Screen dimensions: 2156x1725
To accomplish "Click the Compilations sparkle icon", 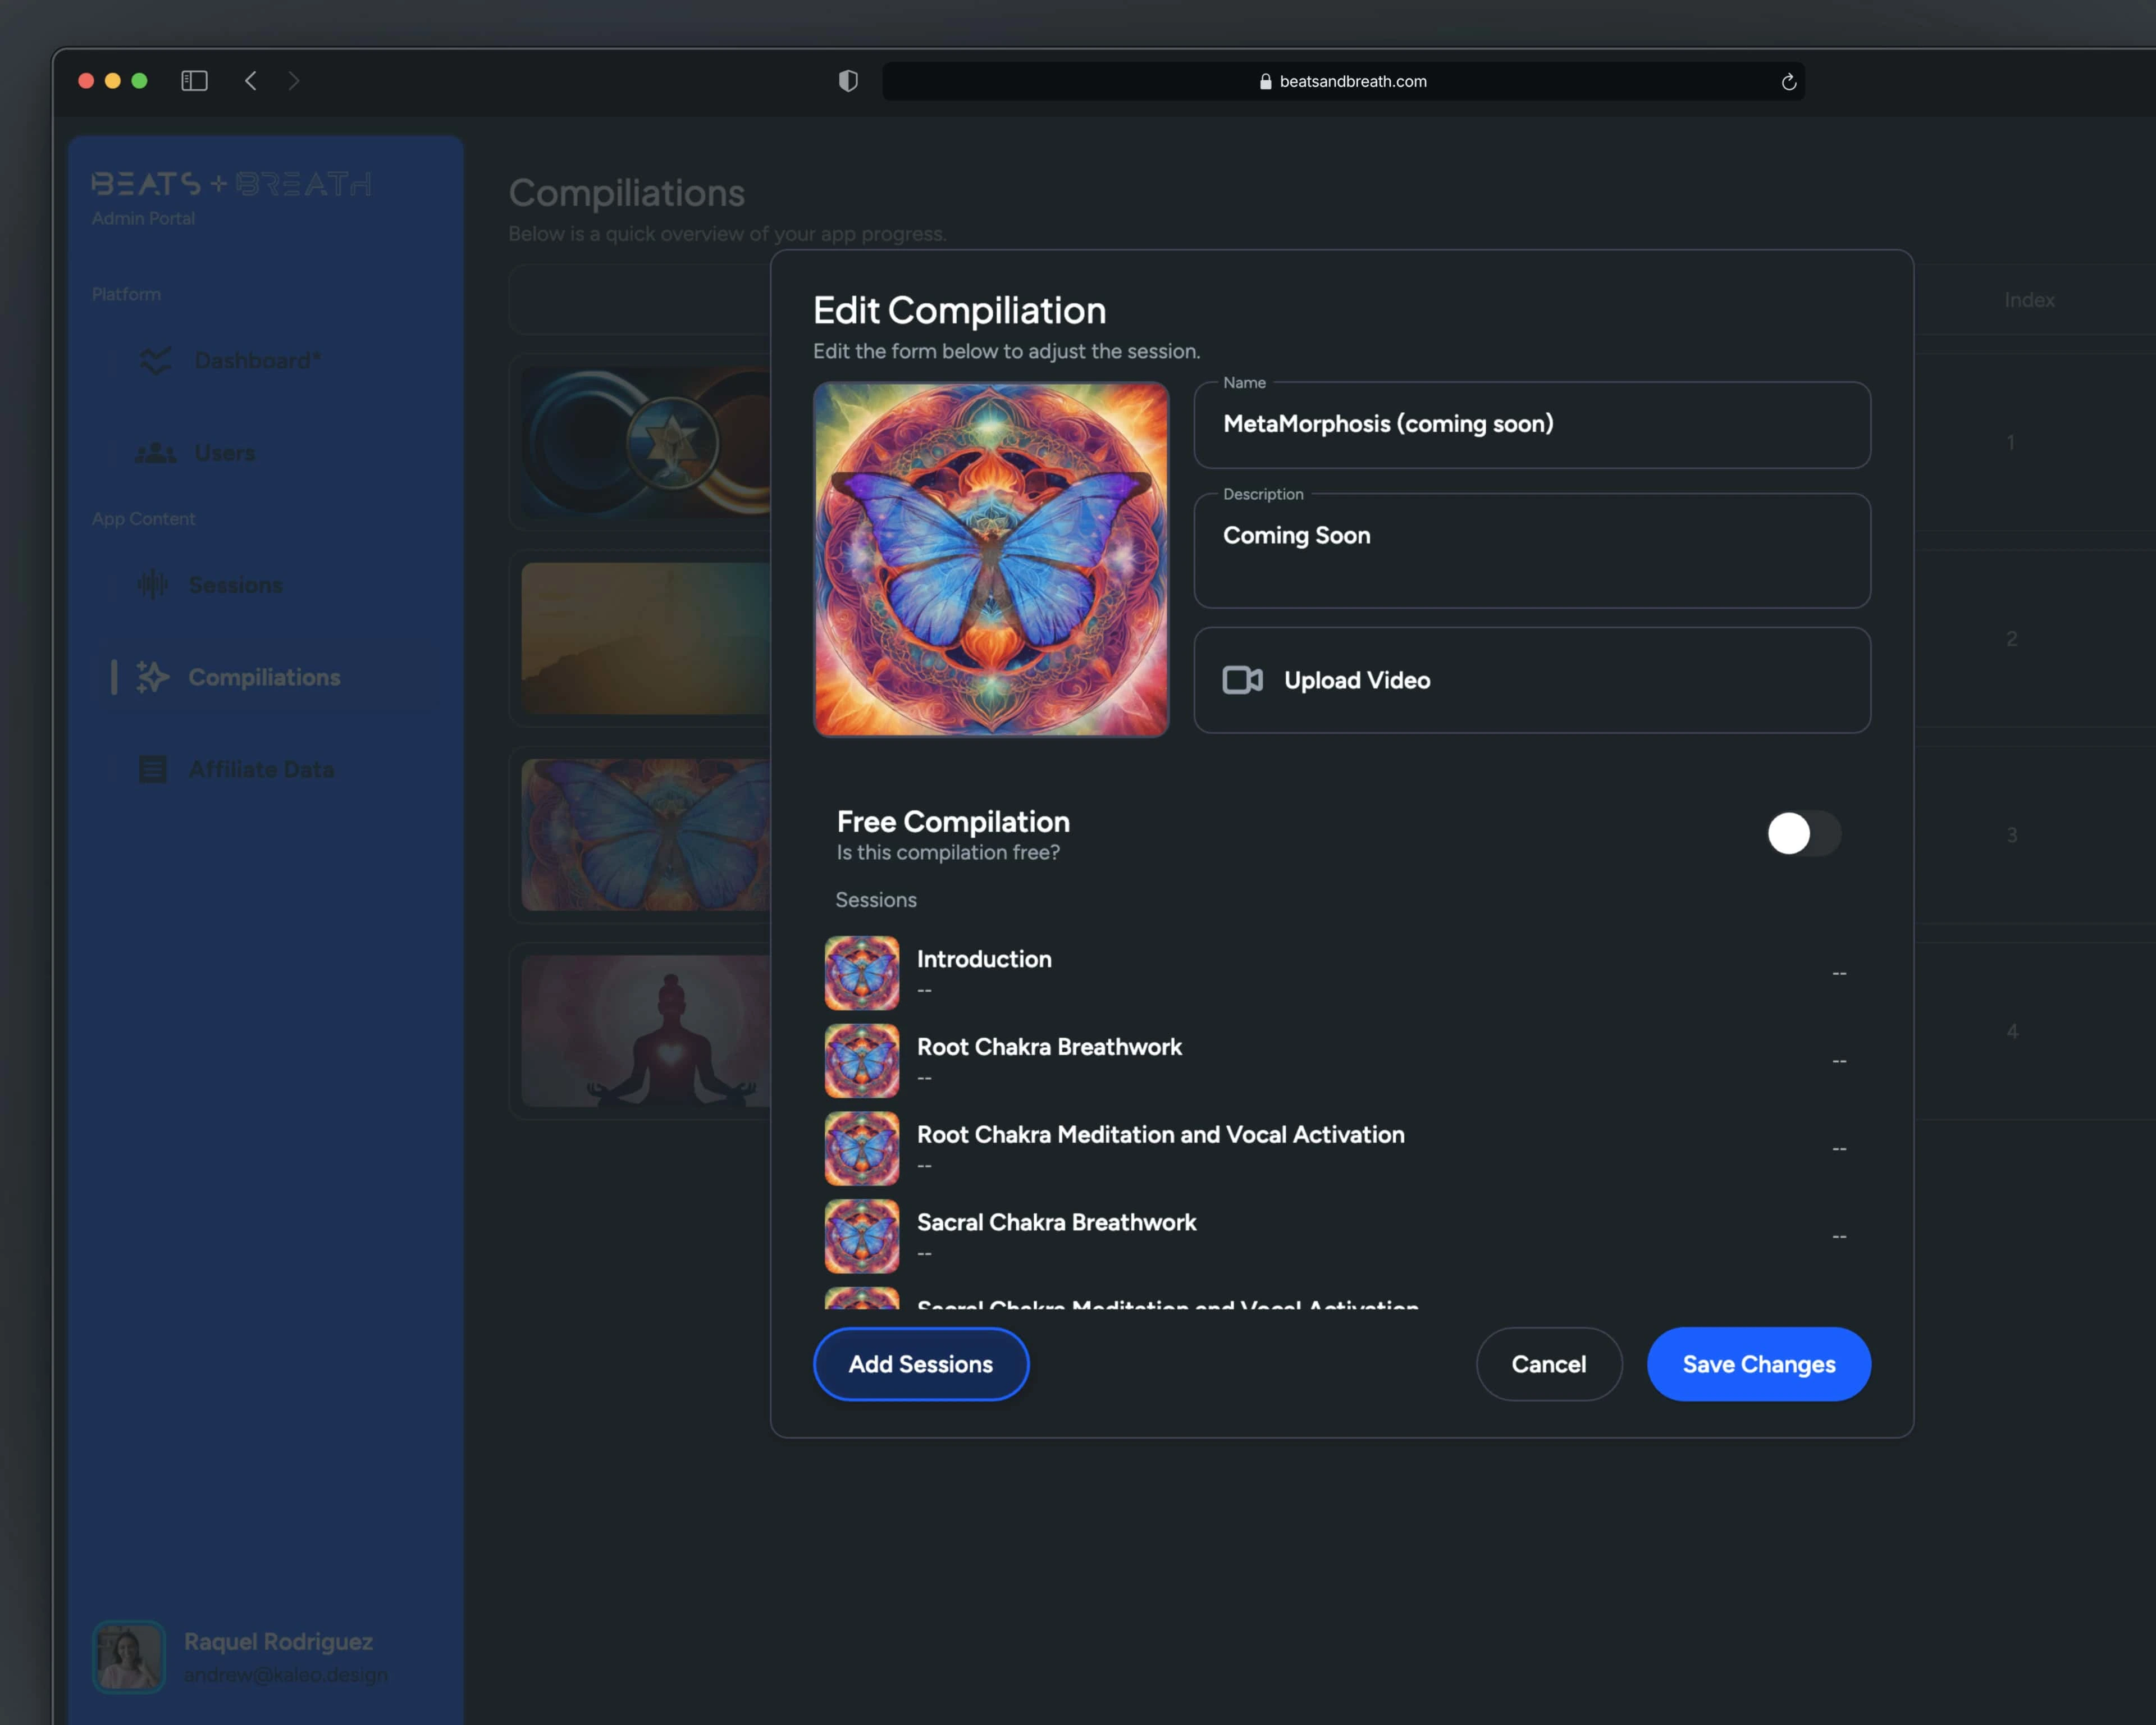I will pos(152,677).
